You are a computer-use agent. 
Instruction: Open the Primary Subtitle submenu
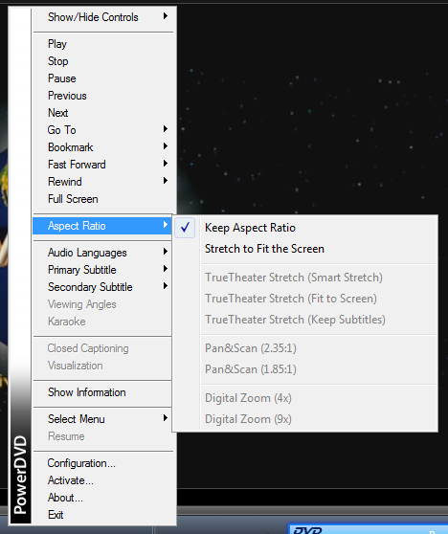(x=103, y=270)
